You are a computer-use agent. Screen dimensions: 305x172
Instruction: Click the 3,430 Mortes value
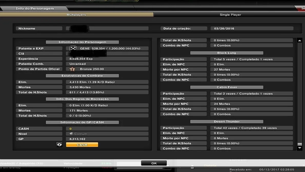[107, 87]
